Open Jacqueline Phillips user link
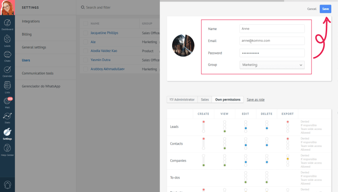 click(x=104, y=33)
